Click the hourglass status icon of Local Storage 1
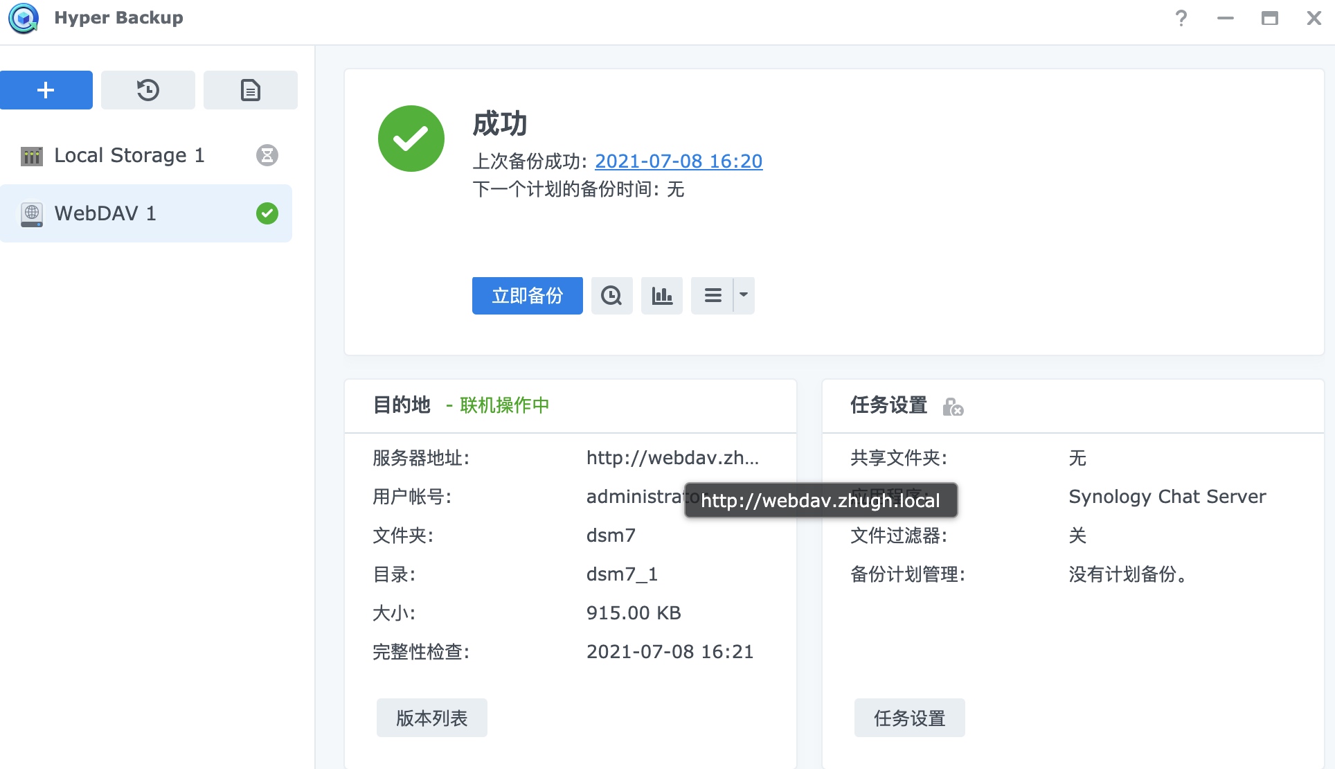 click(267, 155)
